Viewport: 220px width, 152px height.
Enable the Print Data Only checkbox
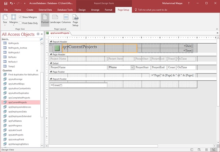(20, 23)
